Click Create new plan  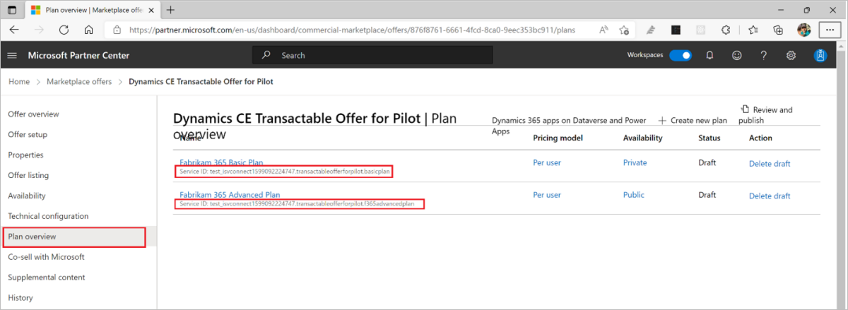tap(693, 121)
